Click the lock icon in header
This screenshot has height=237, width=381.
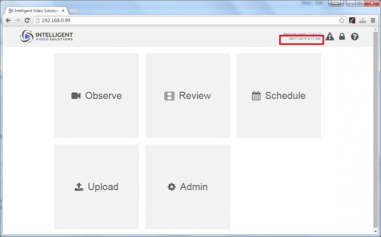[342, 37]
